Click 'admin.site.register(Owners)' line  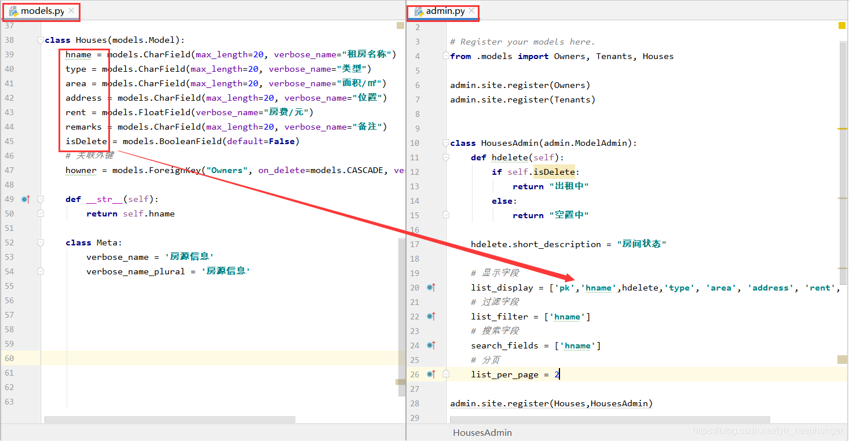pyautogui.click(x=520, y=85)
